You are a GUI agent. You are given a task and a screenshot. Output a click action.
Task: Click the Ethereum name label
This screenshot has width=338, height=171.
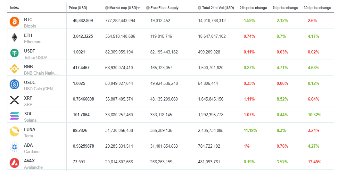coord(33,42)
